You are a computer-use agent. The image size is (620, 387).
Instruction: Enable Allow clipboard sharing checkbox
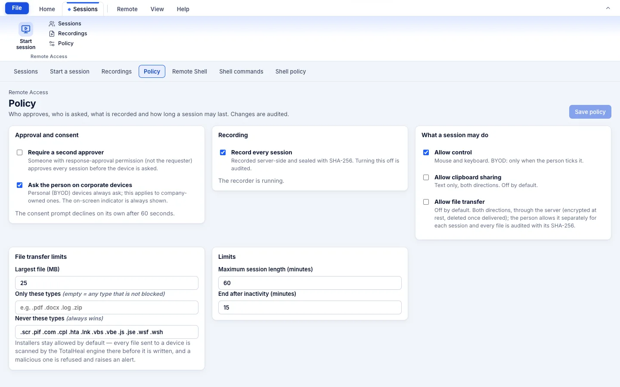426,178
